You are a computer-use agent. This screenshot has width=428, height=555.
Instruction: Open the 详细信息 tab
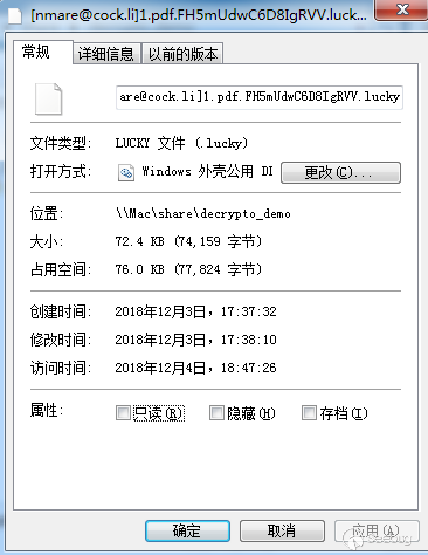(106, 54)
